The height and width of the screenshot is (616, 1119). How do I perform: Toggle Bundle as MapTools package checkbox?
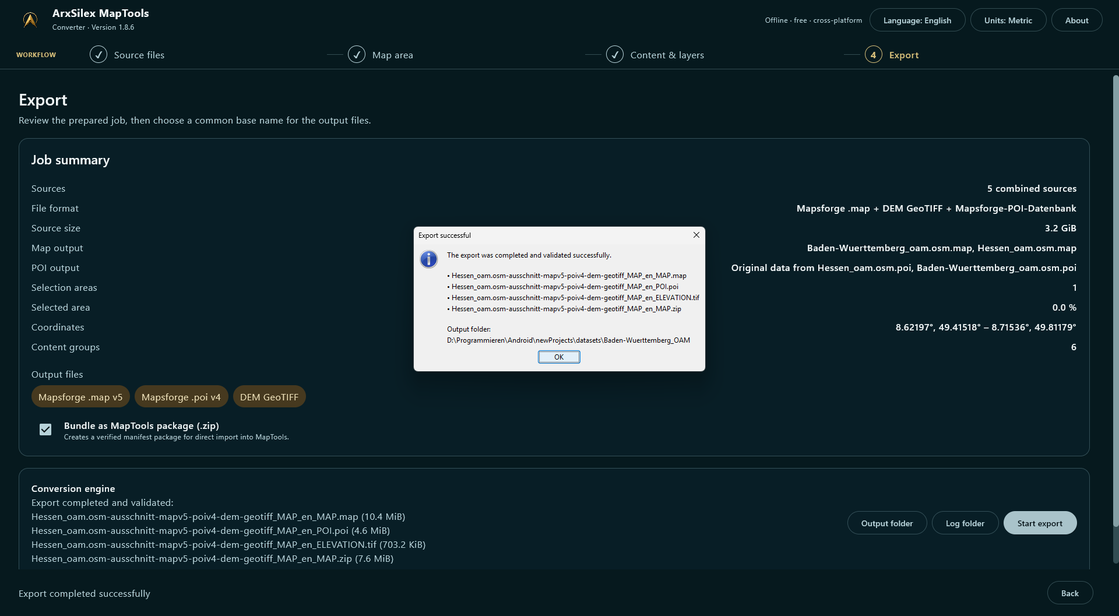click(x=45, y=430)
